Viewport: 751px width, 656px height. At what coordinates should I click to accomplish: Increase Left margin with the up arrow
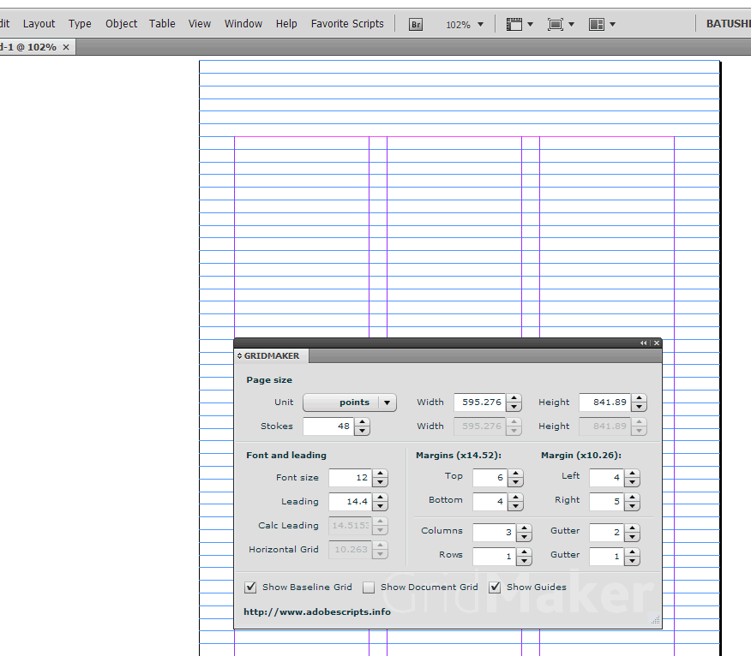click(632, 474)
